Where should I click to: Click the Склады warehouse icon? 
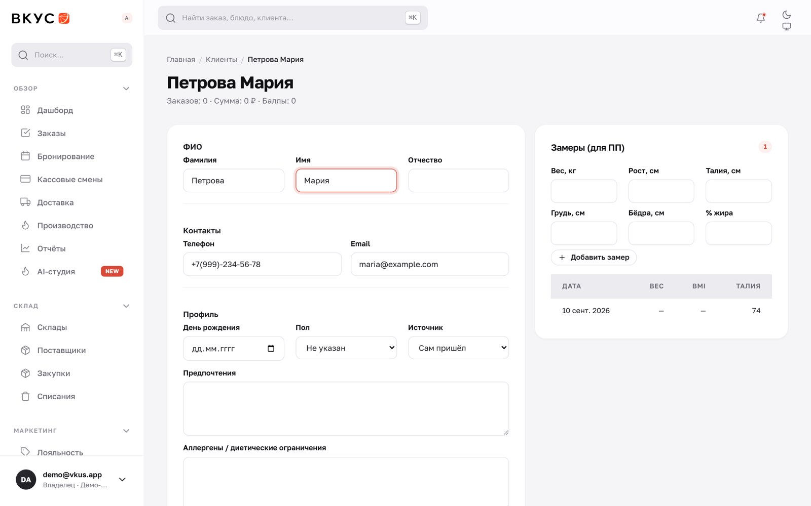(25, 327)
